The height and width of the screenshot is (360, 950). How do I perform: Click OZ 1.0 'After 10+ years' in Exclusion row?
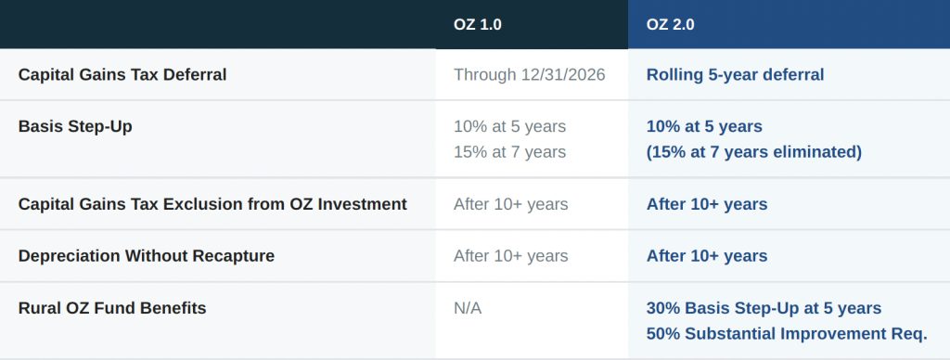[x=511, y=204]
